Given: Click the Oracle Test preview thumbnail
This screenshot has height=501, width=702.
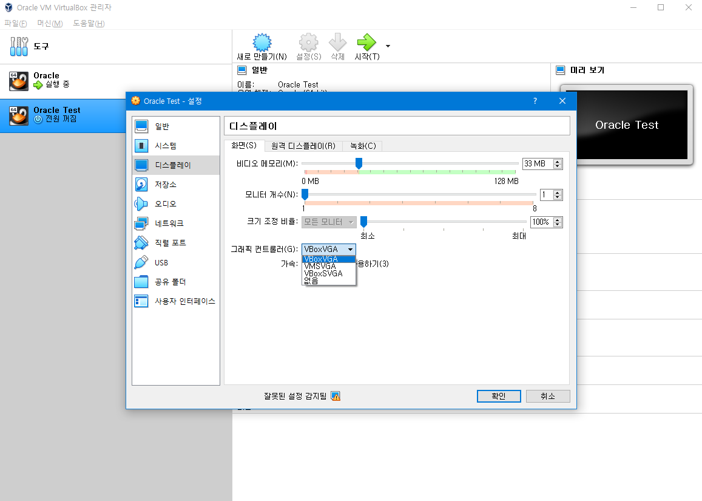Looking at the screenshot, I should (627, 124).
